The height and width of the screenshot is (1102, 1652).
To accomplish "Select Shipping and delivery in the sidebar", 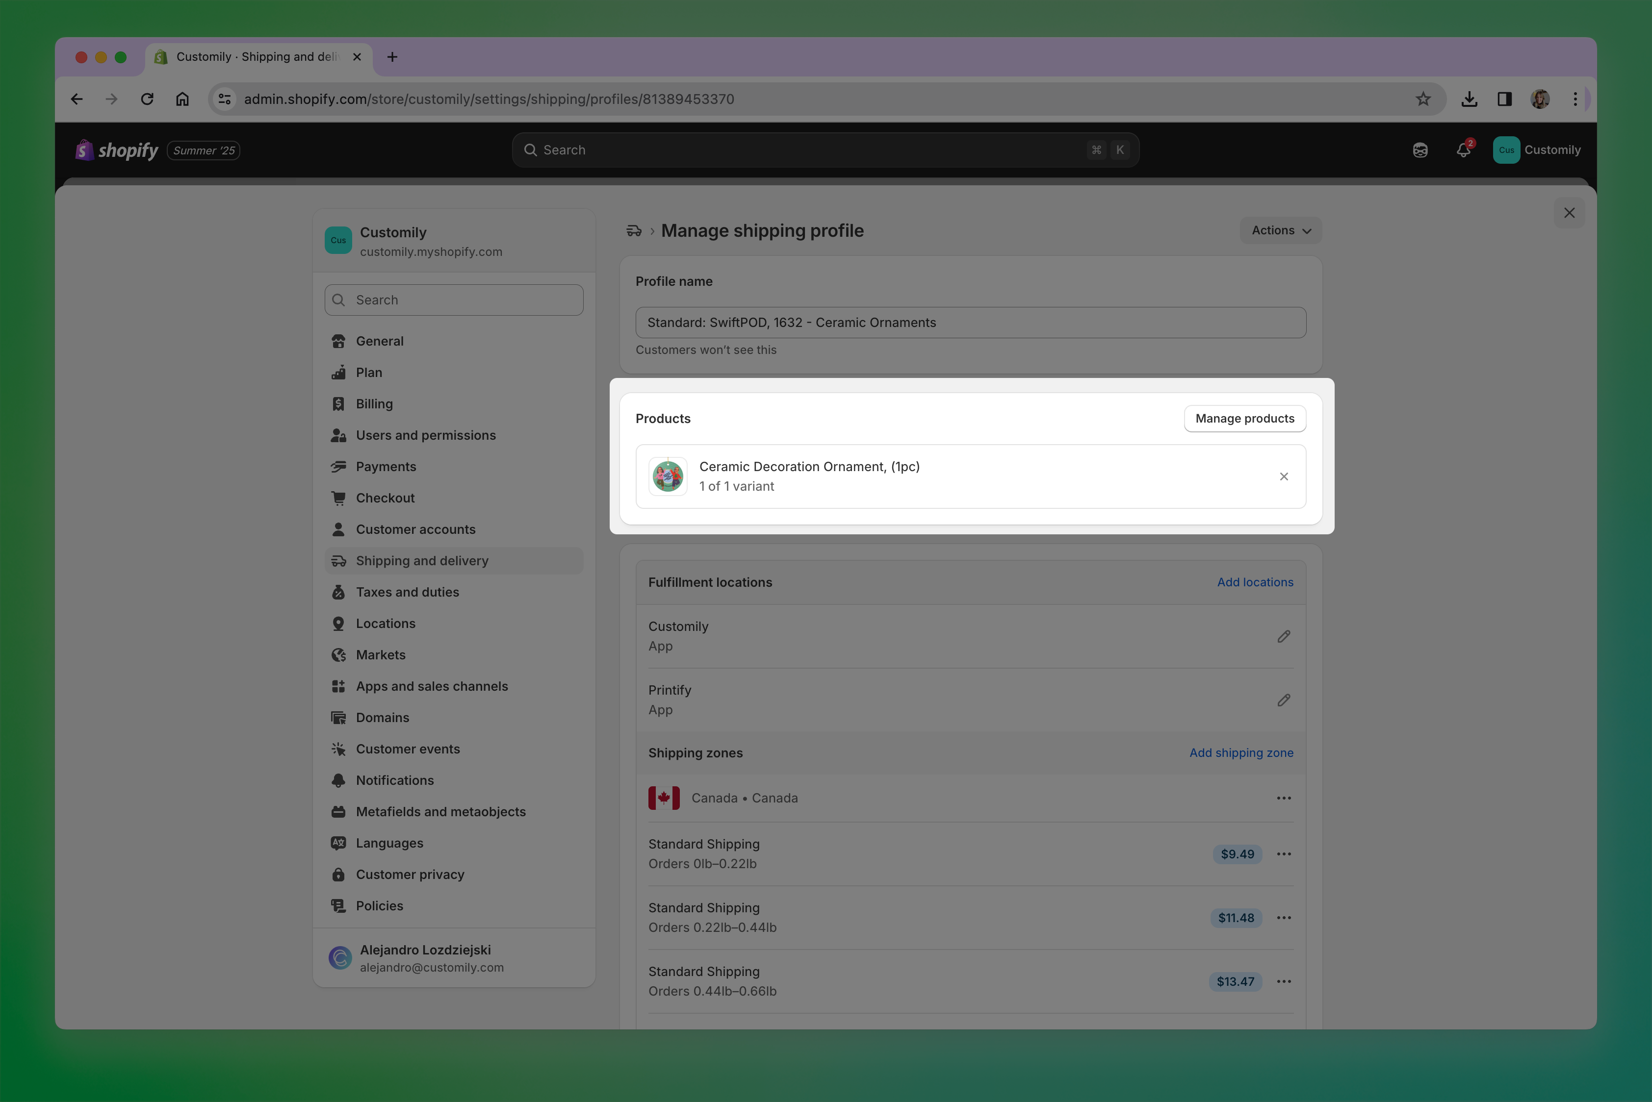I will pos(421,560).
